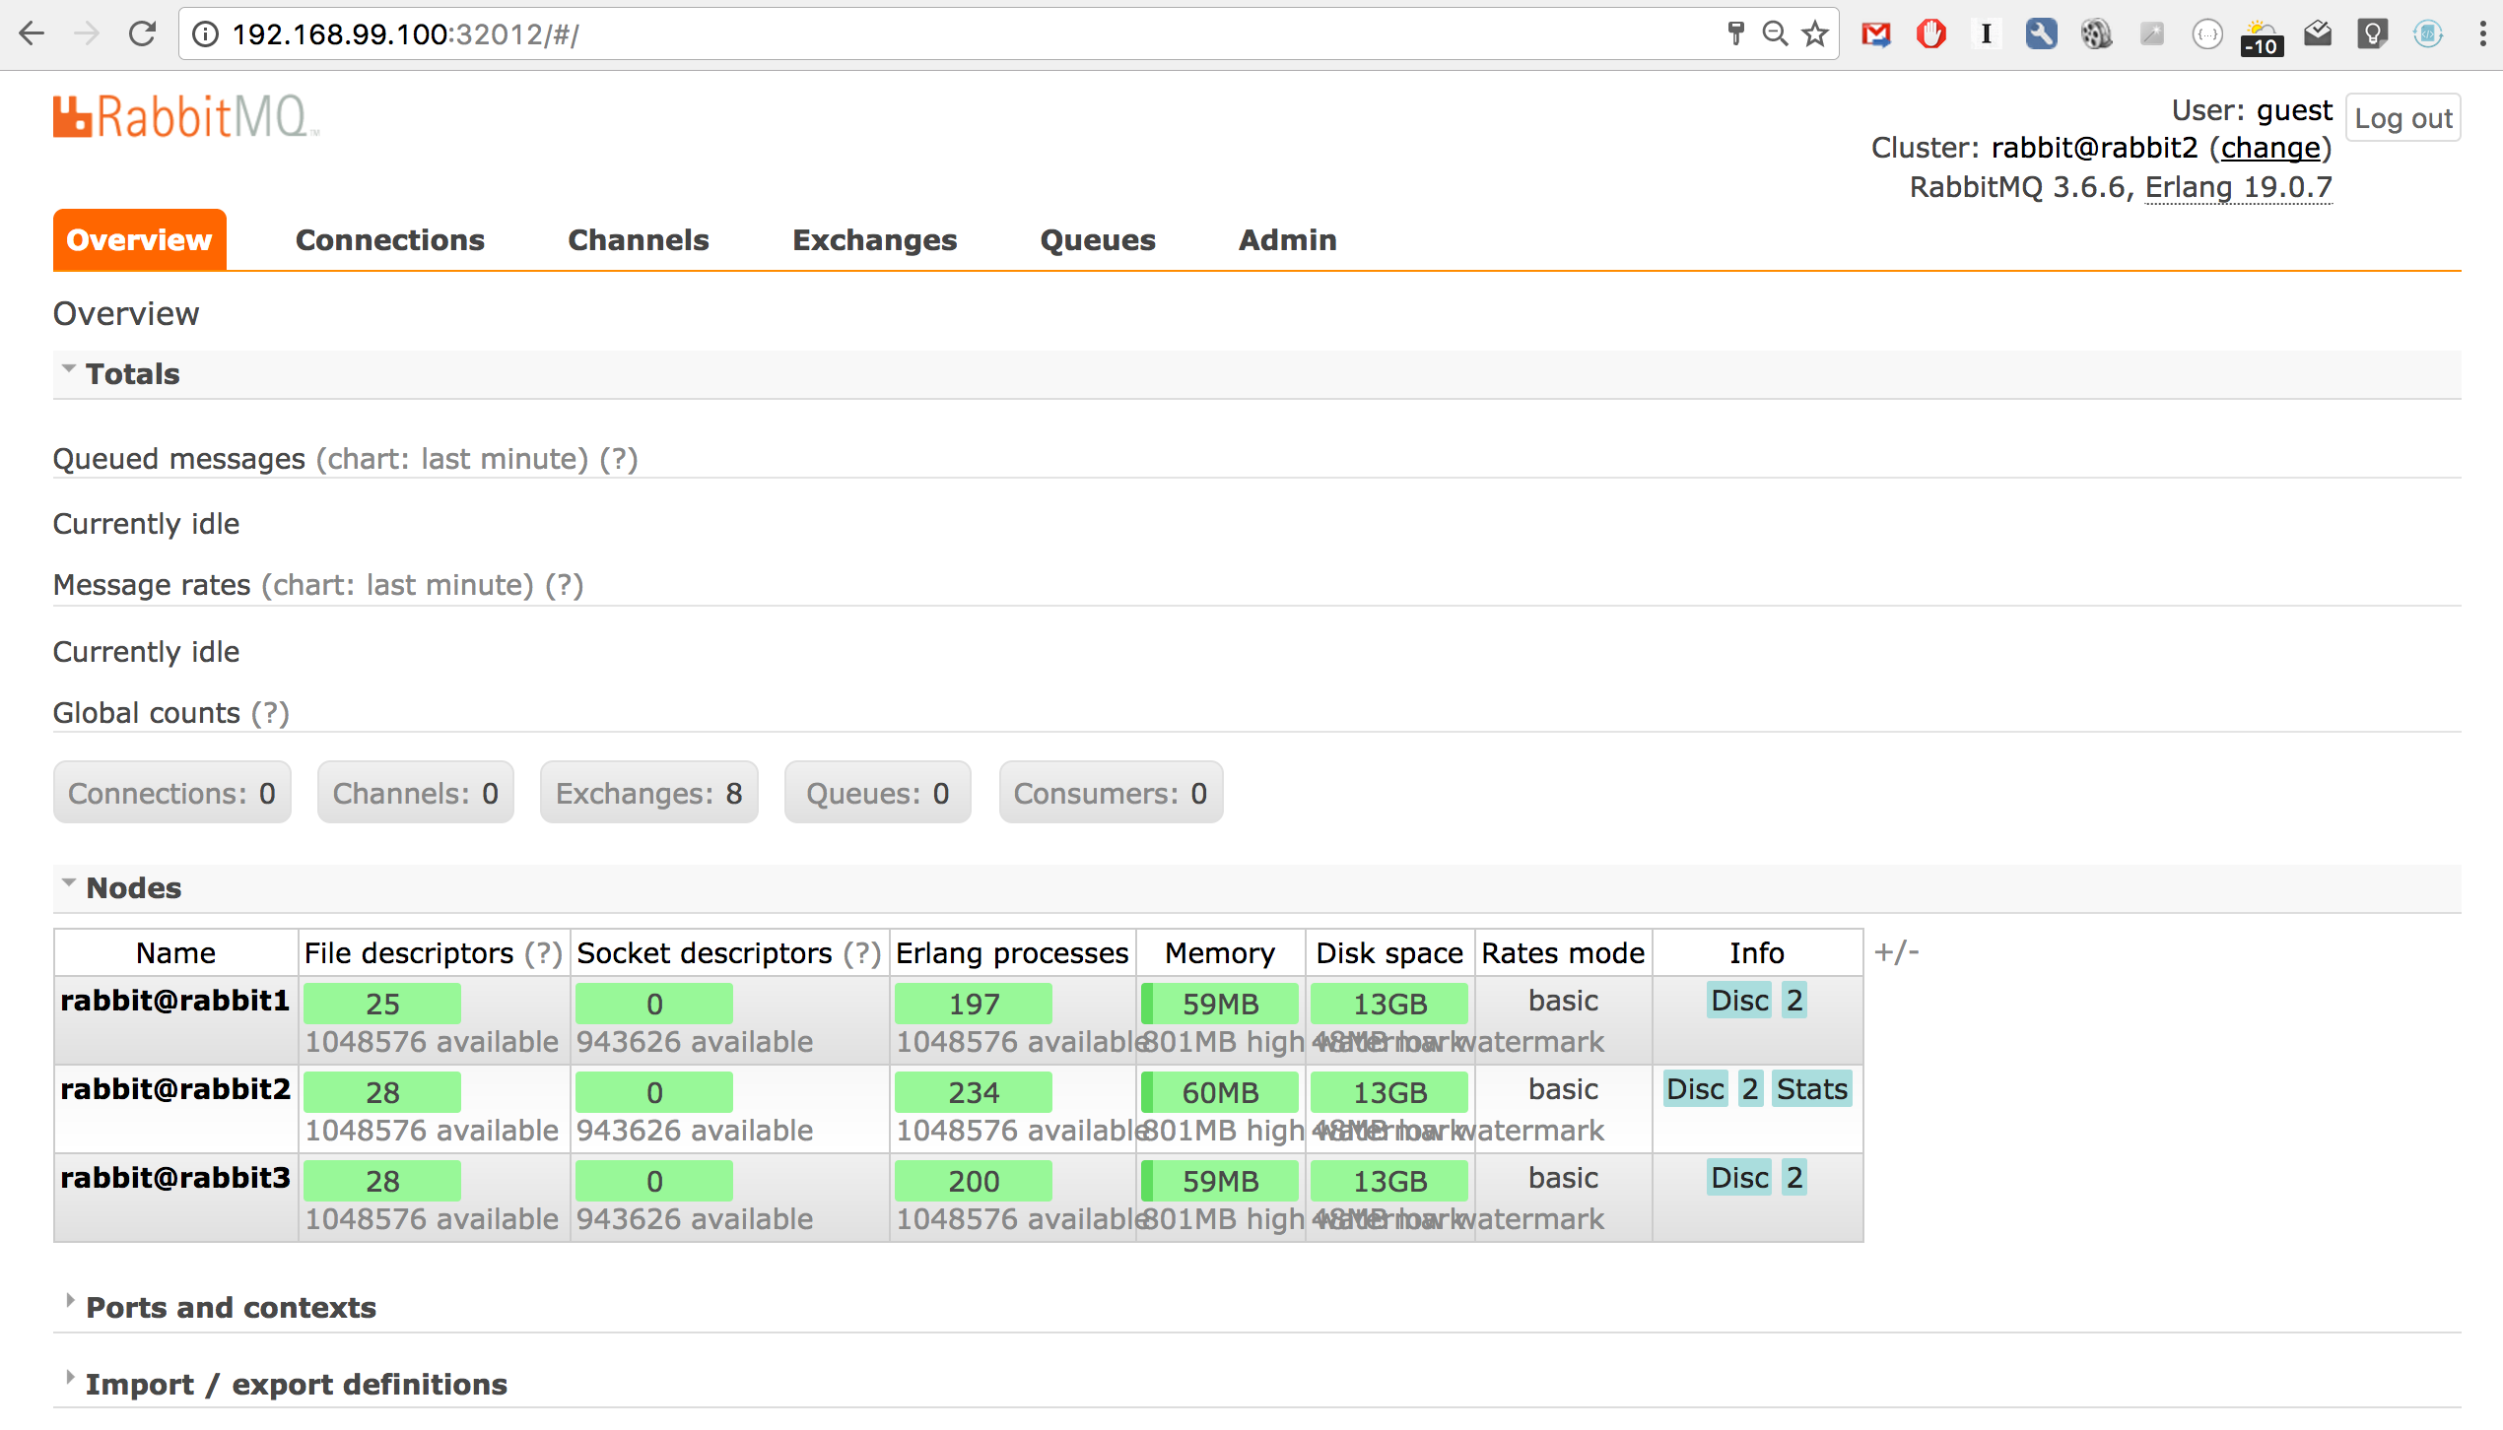The width and height of the screenshot is (2503, 1430).
Task: Change Queued messages chart range: last minute
Action: point(452,459)
